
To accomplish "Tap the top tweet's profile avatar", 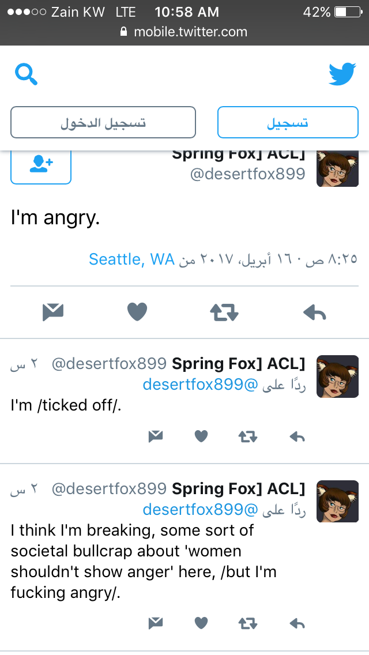I will [338, 169].
